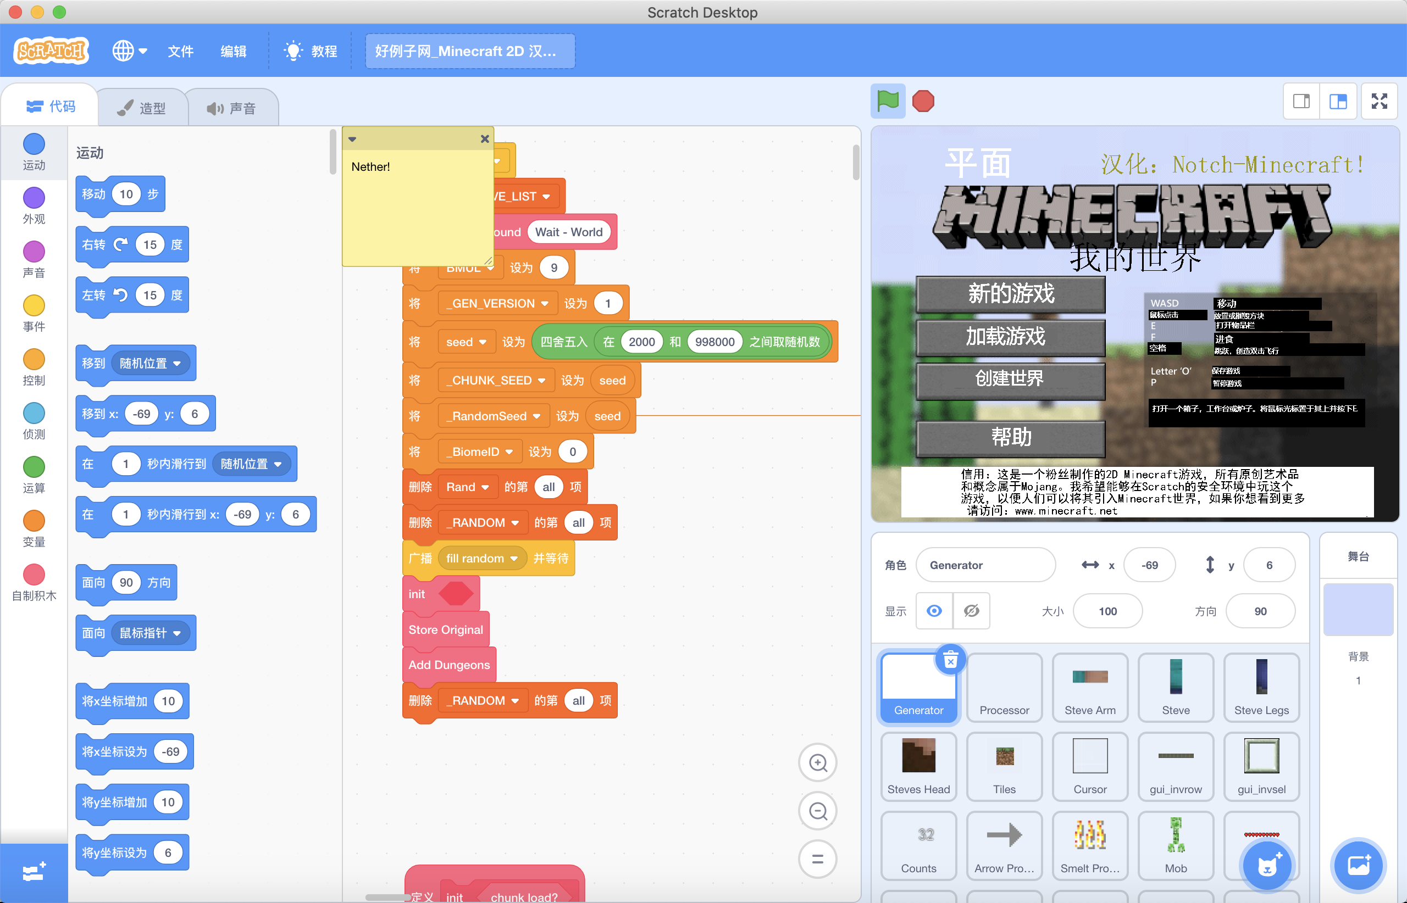1407x903 pixels.
Task: Switch to the 代码 code tab
Action: pyautogui.click(x=51, y=106)
